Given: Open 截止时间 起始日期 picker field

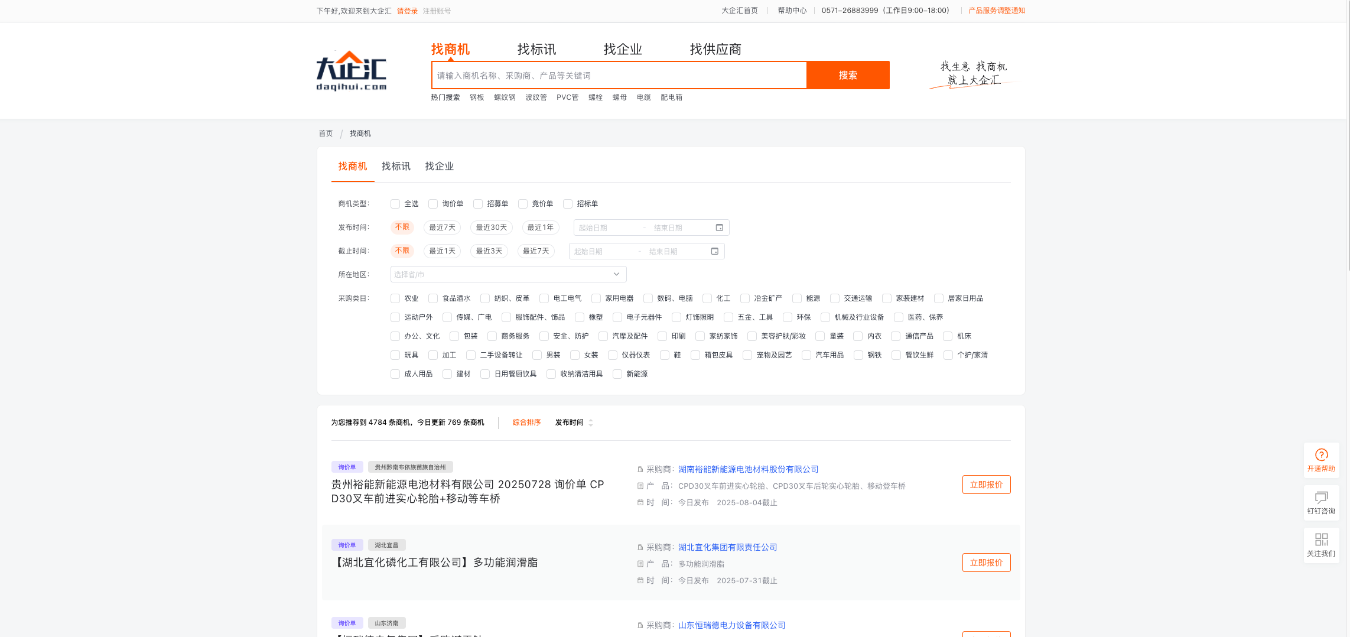Looking at the screenshot, I should (602, 251).
